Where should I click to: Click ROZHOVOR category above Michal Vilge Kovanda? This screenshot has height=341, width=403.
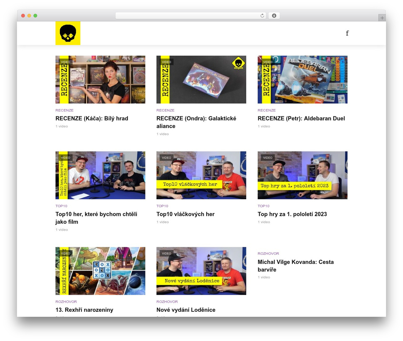pyautogui.click(x=268, y=254)
